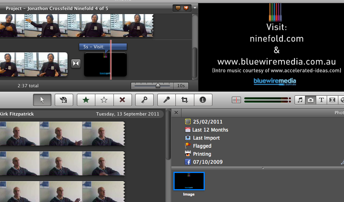Open the keyword tool with key icon

(144, 100)
